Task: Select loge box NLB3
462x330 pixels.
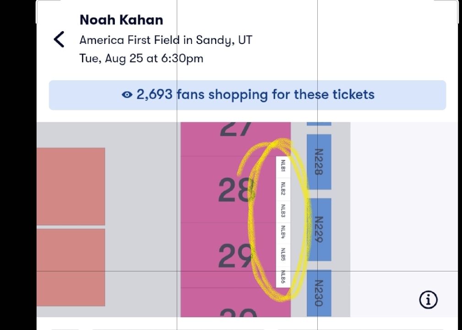Action: (283, 211)
